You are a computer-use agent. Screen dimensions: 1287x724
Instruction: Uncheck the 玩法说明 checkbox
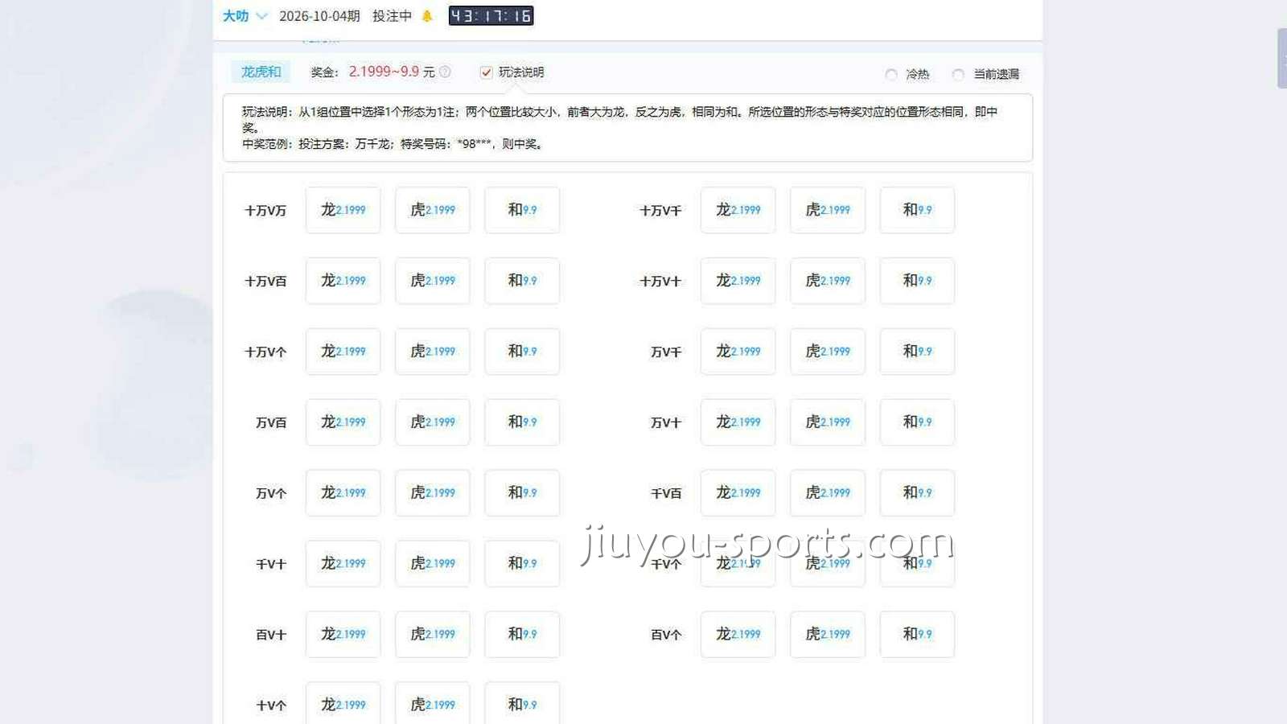(x=486, y=72)
